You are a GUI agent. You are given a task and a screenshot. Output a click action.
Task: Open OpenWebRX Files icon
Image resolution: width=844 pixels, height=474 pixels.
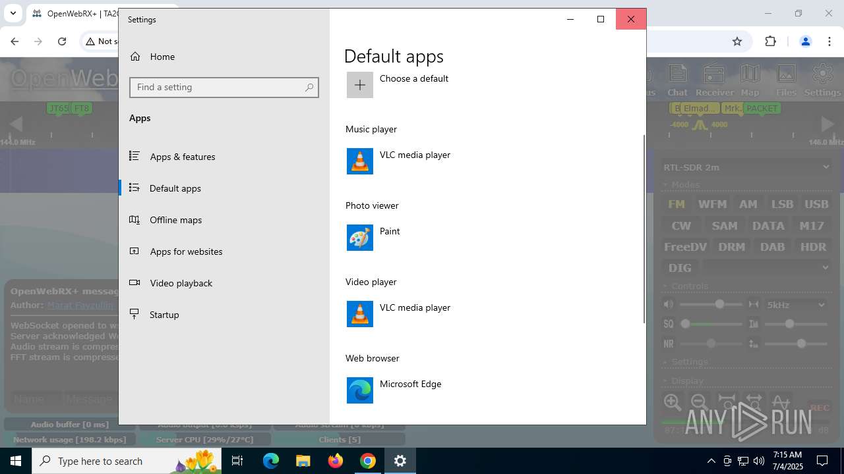point(786,80)
